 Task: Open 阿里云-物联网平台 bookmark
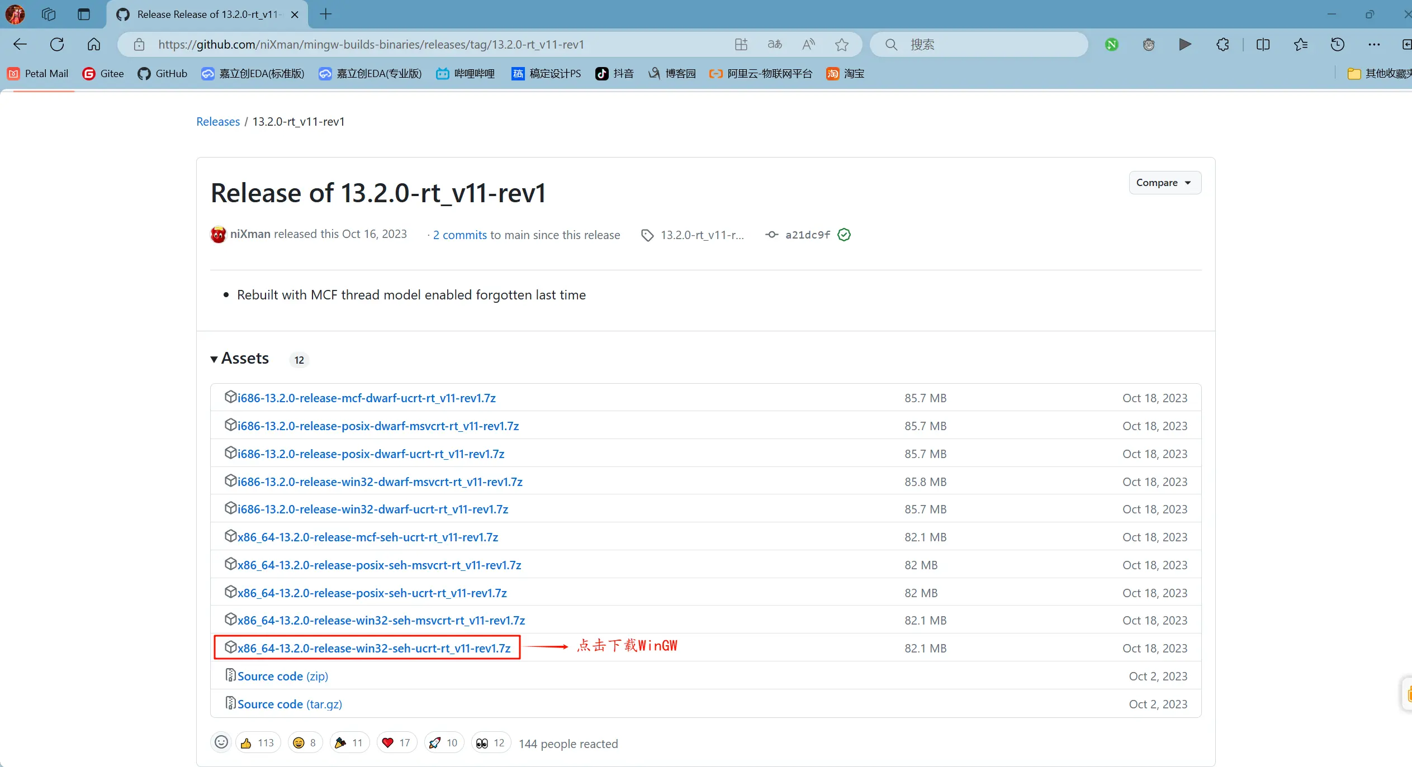tap(760, 73)
